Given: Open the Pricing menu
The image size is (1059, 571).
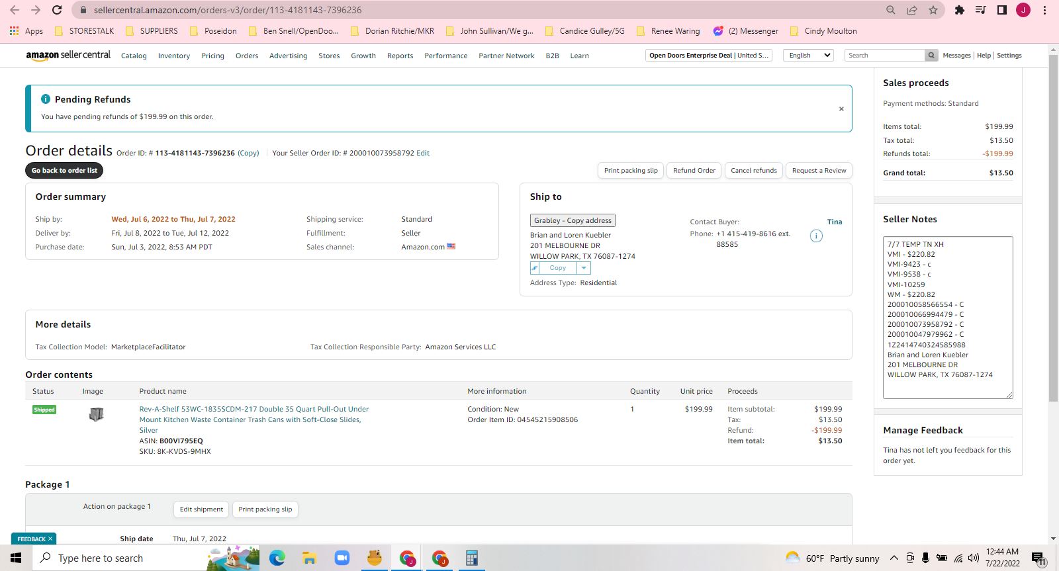Looking at the screenshot, I should [212, 56].
